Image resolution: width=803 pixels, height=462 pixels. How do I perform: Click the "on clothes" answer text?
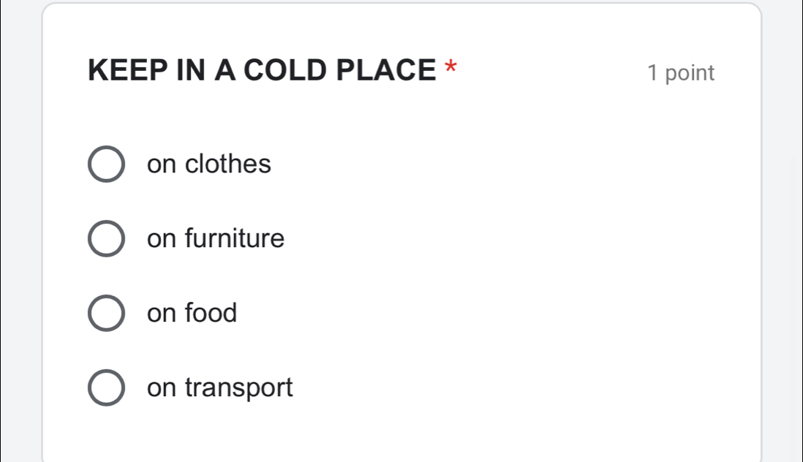click(x=209, y=164)
